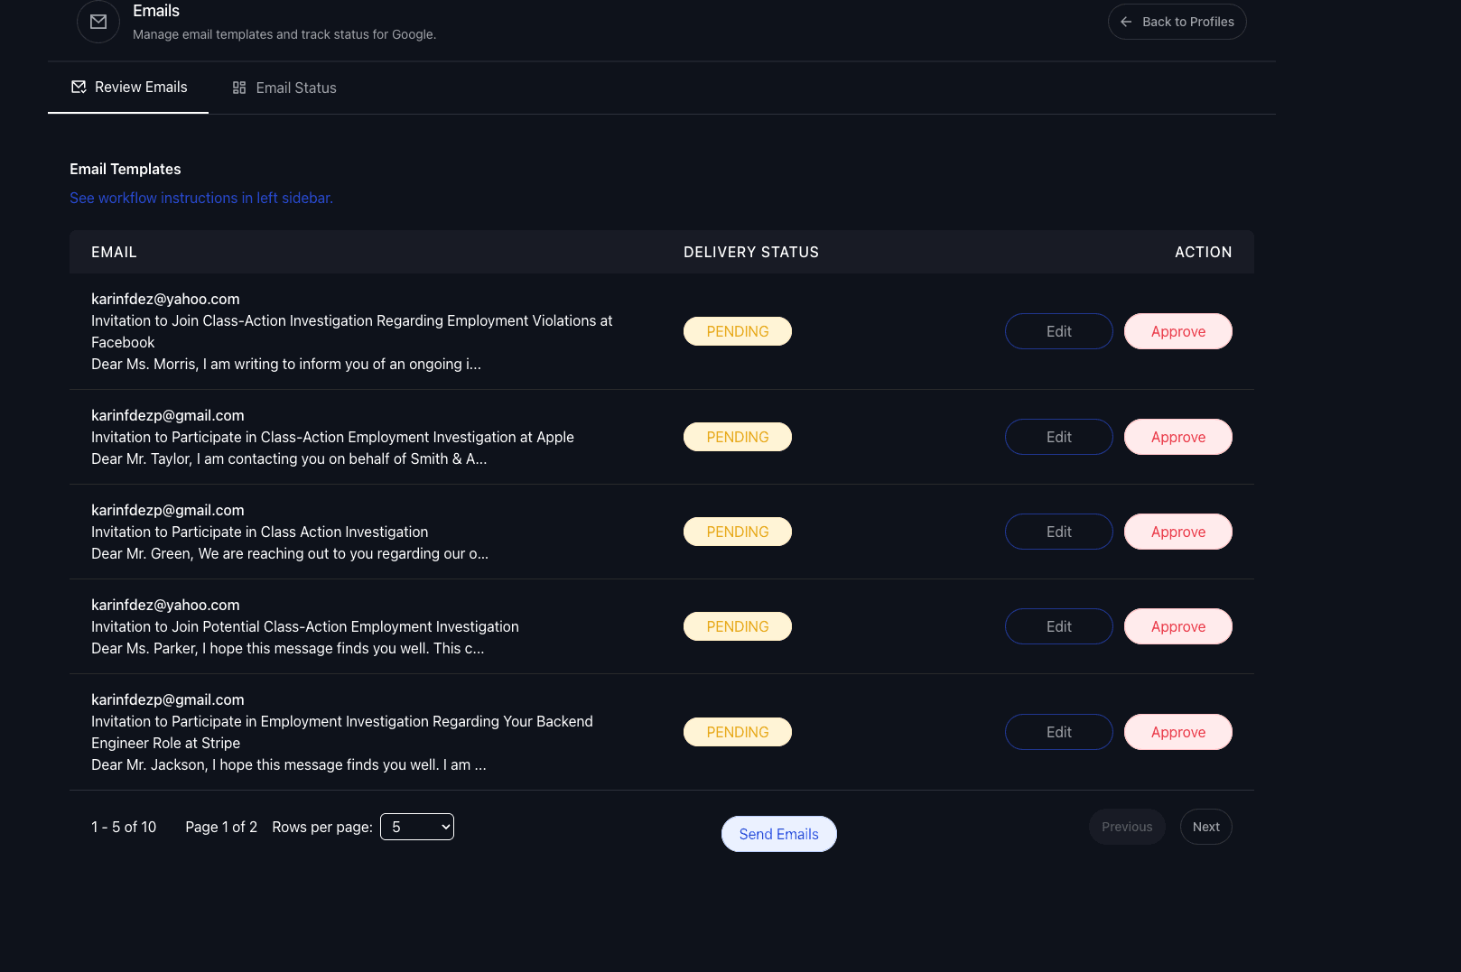
Task: Edit the Stripe Backend Engineer email
Action: click(x=1058, y=732)
